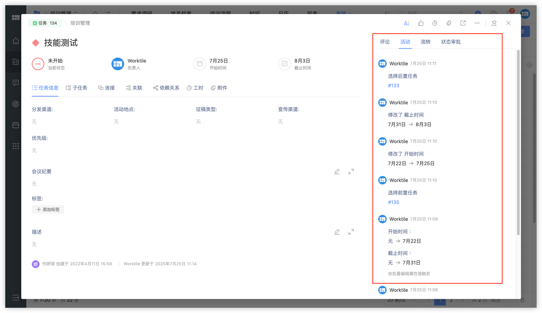
Task: Click the paperclip attachment icon in header
Action: [x=449, y=23]
